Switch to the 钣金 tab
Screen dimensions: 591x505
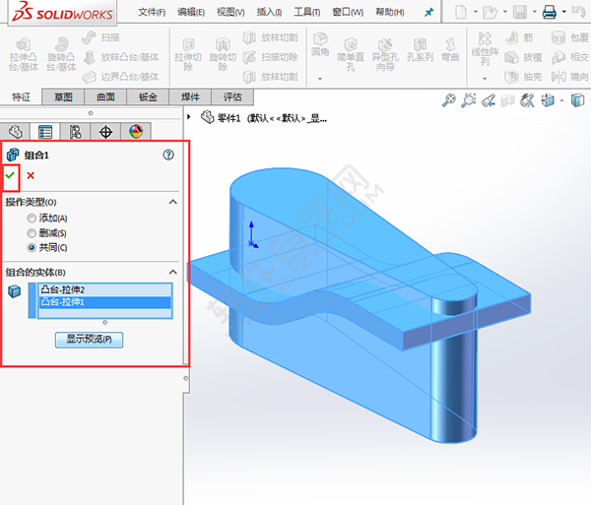click(x=148, y=96)
